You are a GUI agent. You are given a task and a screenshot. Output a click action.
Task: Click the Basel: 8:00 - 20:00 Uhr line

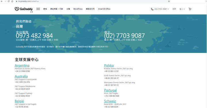pos(115,104)
